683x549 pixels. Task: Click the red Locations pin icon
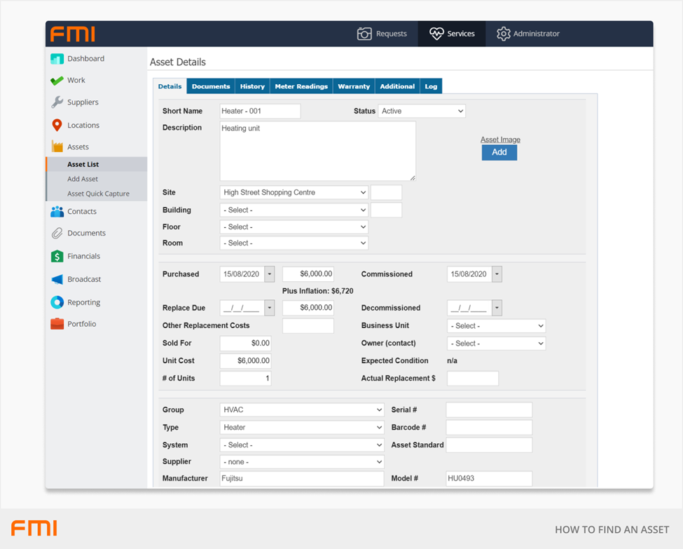(x=57, y=126)
